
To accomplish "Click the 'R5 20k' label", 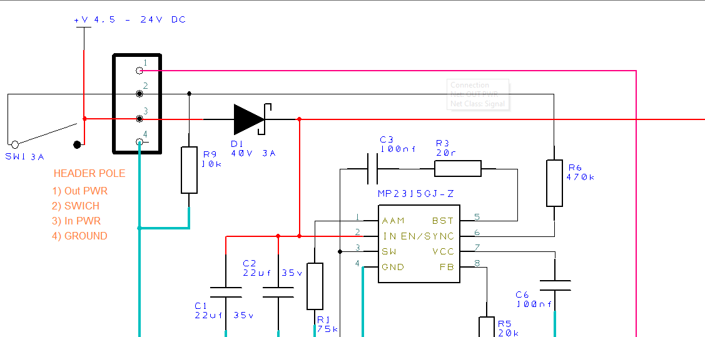I will tap(508, 328).
